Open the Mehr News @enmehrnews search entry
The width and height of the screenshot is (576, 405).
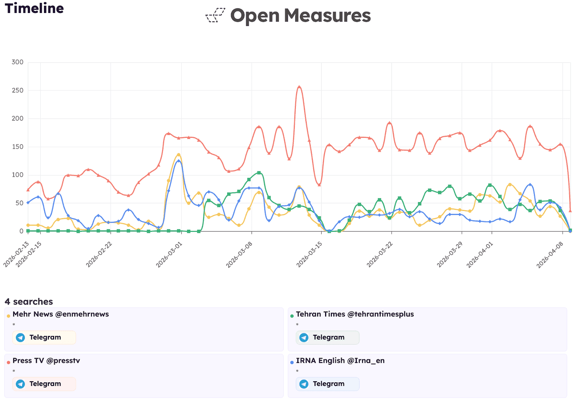[60, 314]
